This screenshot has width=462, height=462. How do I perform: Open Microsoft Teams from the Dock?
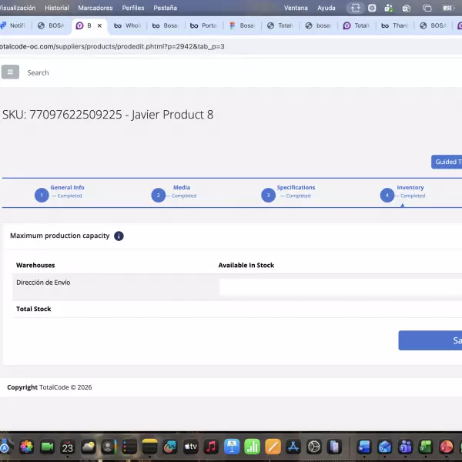[406, 447]
